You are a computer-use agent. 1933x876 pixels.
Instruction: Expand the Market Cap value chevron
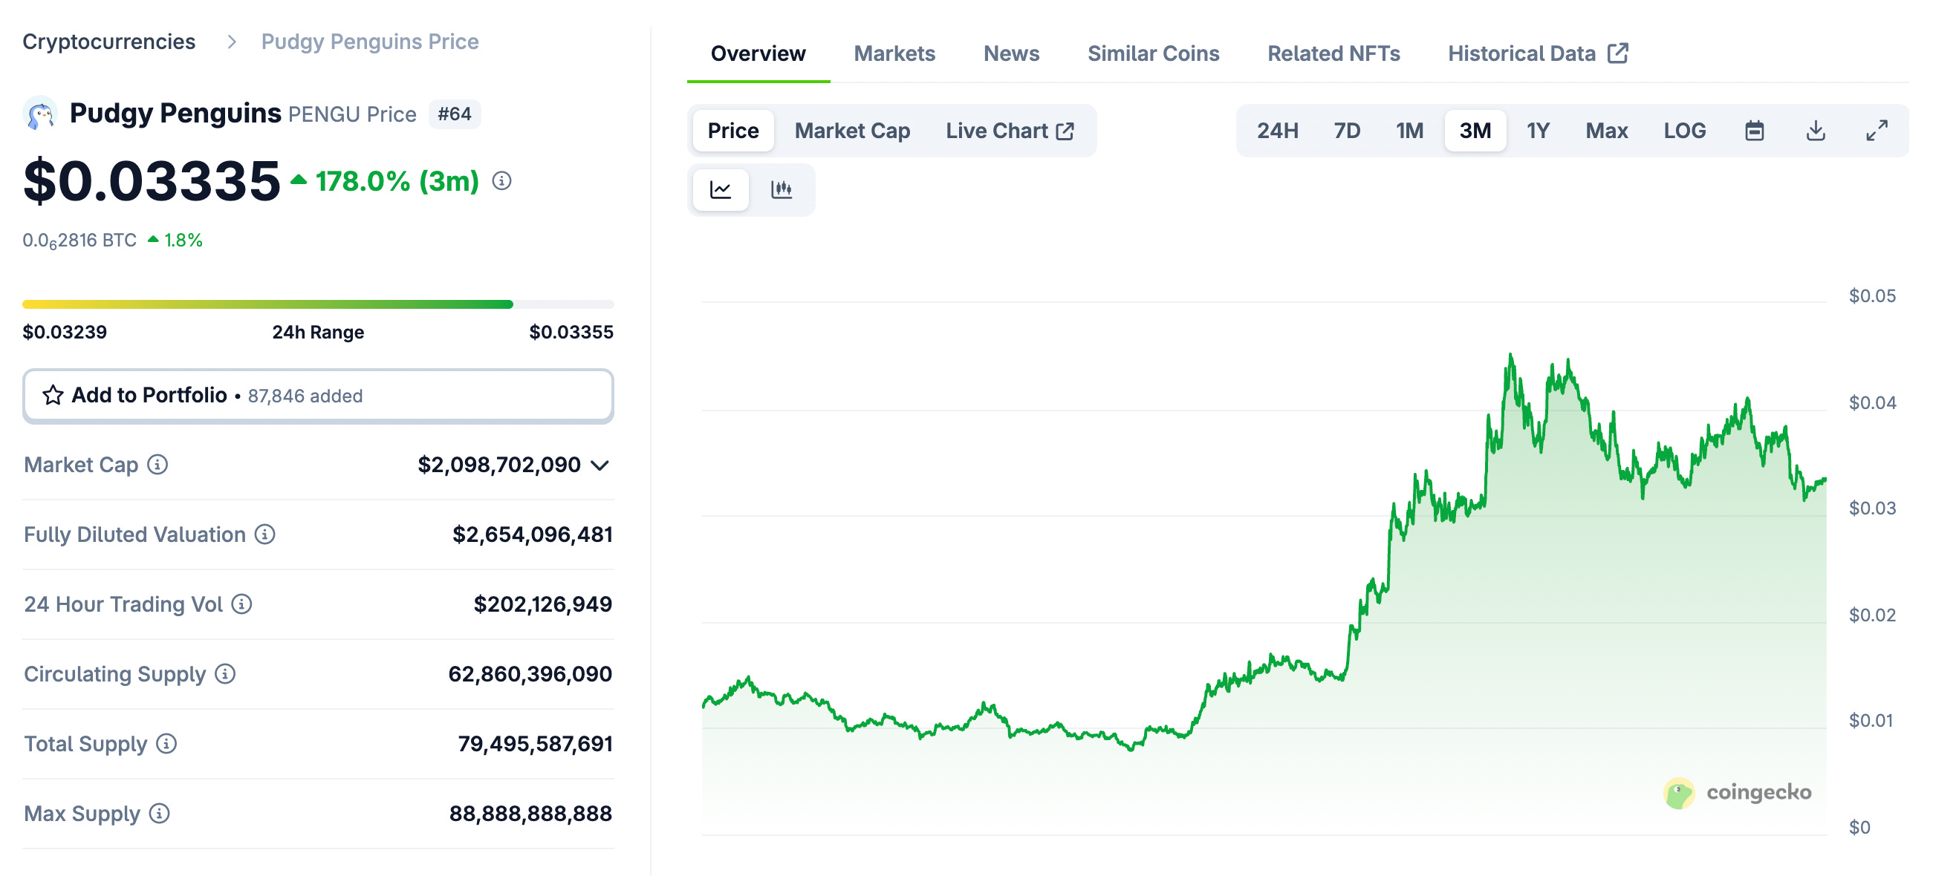tap(600, 465)
